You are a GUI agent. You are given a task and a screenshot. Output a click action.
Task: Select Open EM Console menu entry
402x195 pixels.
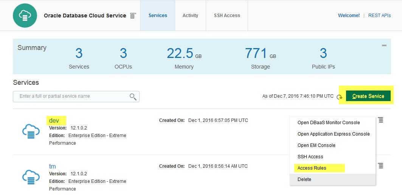[x=316, y=145]
